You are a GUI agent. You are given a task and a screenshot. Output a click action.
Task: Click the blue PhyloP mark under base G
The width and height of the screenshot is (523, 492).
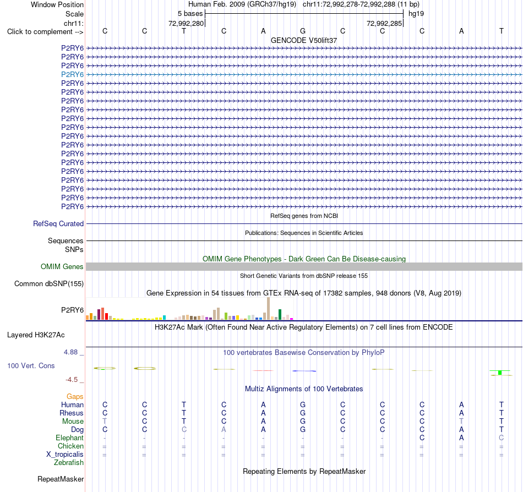tap(304, 371)
